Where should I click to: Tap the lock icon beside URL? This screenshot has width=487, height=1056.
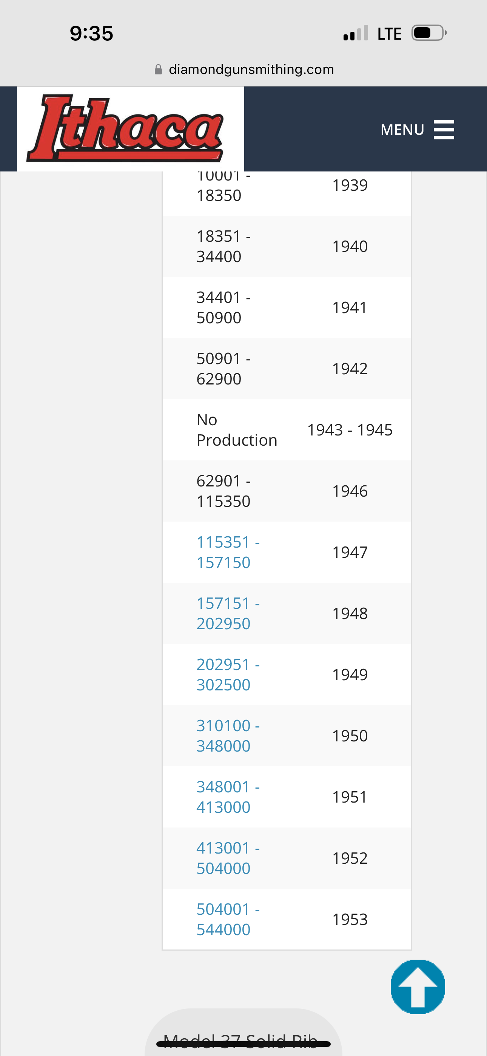click(x=158, y=70)
